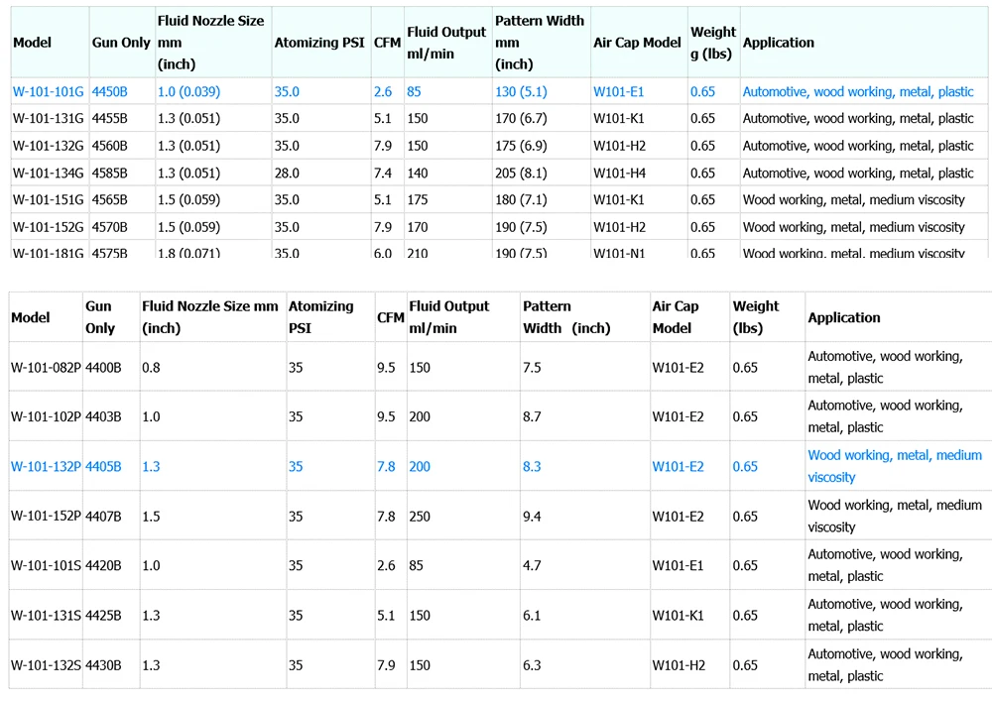Select the 'Automotive, wood working, metal, plastic' blue link

tap(858, 91)
